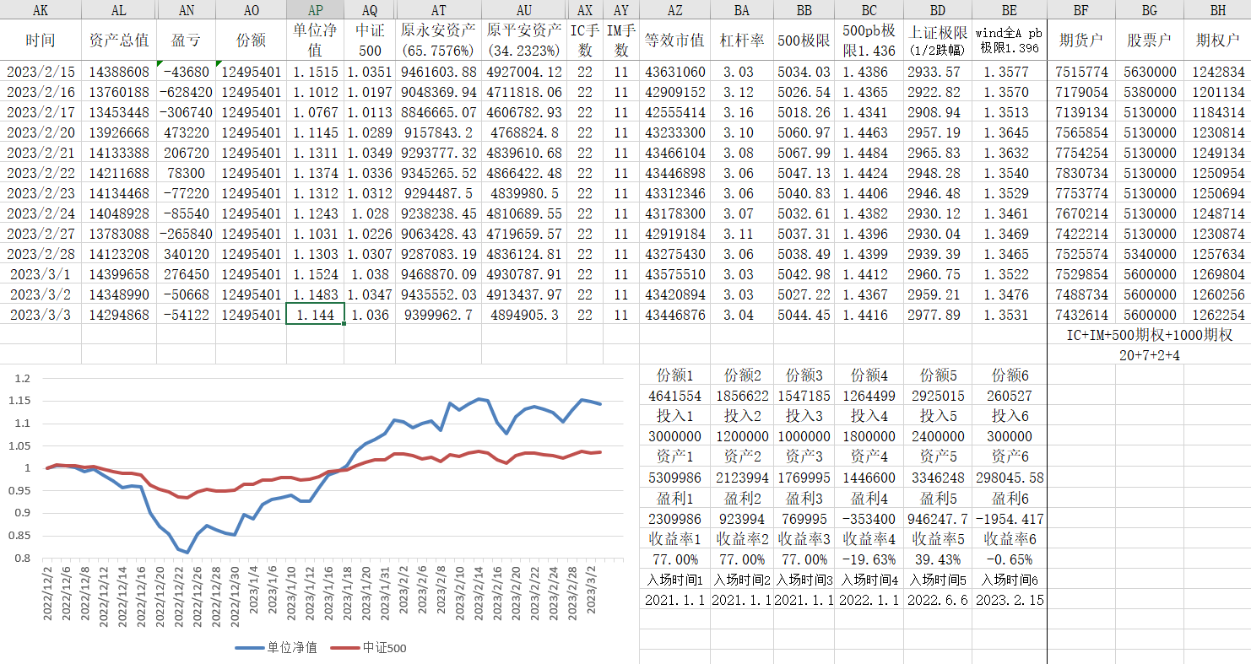Select the BH column header
Image resolution: width=1251 pixels, height=664 pixels.
point(1217,10)
